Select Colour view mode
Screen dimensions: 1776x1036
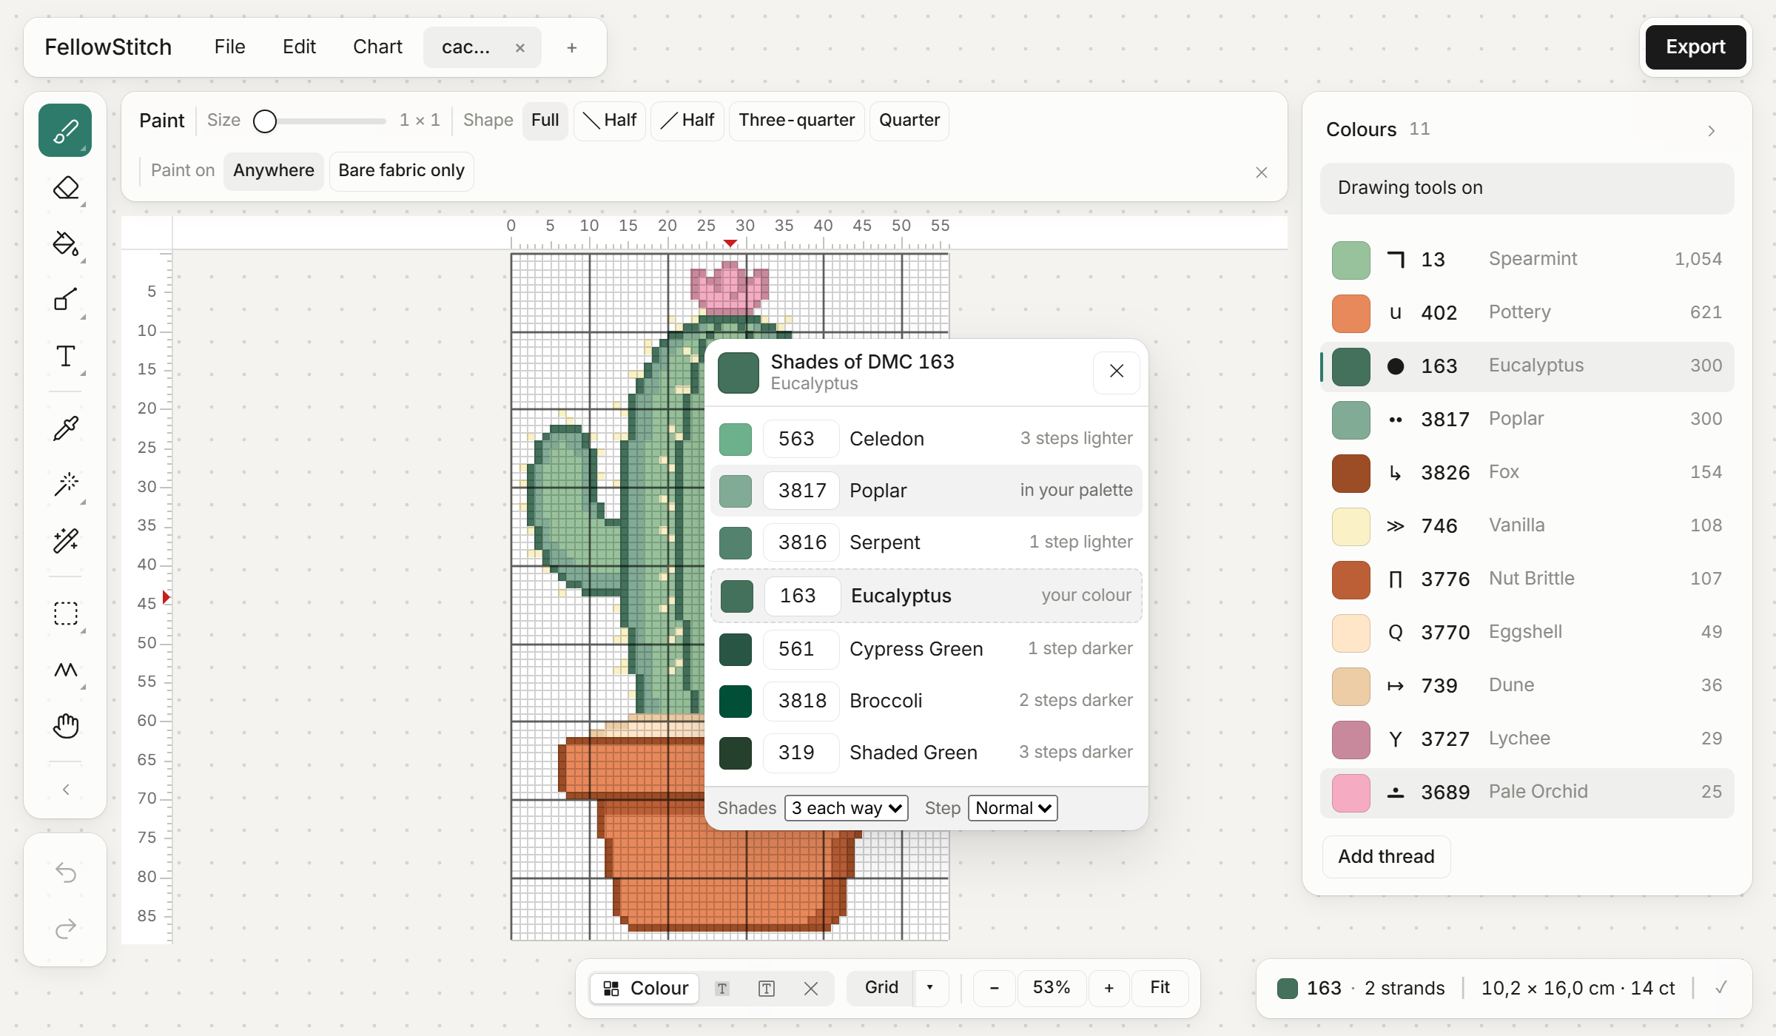click(645, 989)
